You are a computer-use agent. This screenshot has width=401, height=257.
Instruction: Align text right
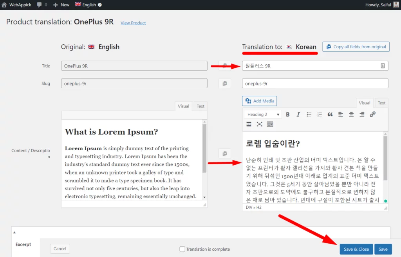pos(362,114)
